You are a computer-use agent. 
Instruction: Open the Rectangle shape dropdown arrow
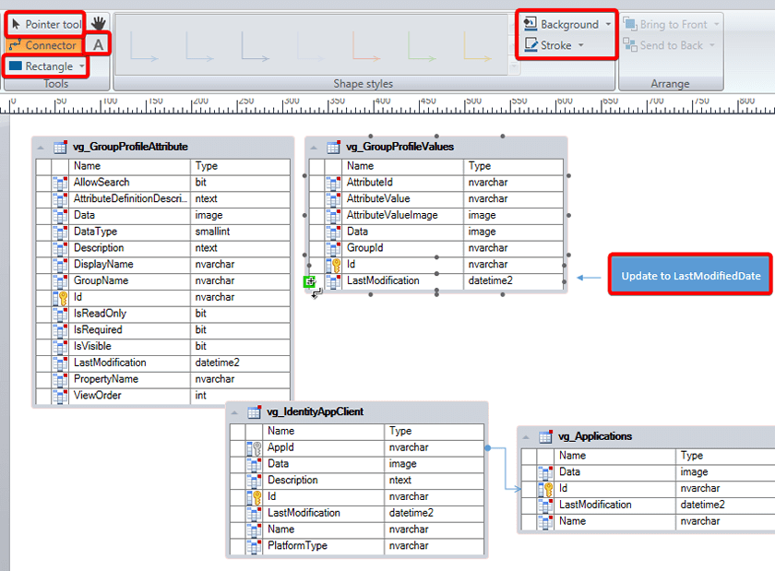[82, 66]
